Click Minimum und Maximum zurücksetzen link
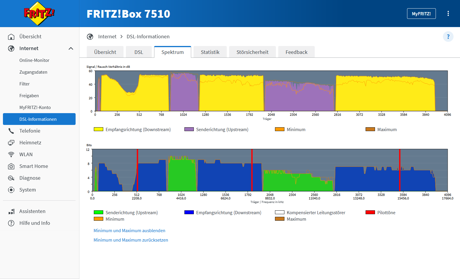 (131, 240)
